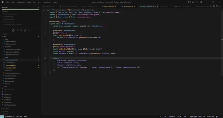Open the Go Live status bar button
Image resolution: width=223 pixels, height=118 pixels.
[x=202, y=117]
